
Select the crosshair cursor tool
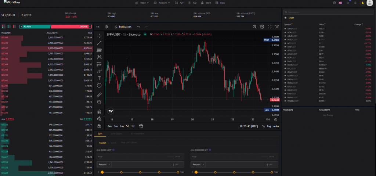pyautogui.click(x=99, y=36)
